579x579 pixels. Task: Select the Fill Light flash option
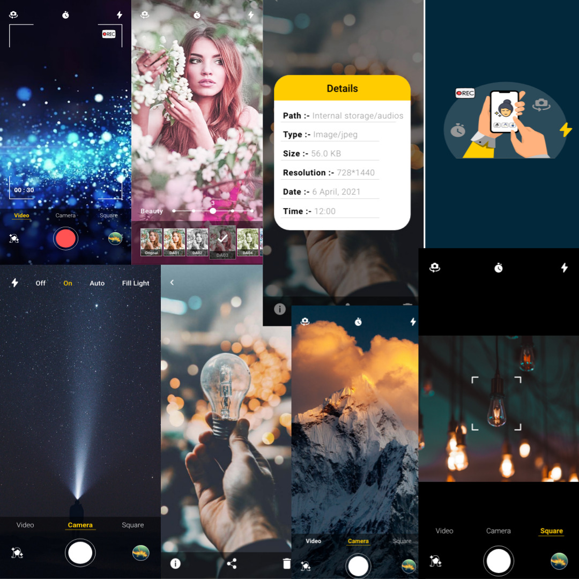click(x=136, y=283)
